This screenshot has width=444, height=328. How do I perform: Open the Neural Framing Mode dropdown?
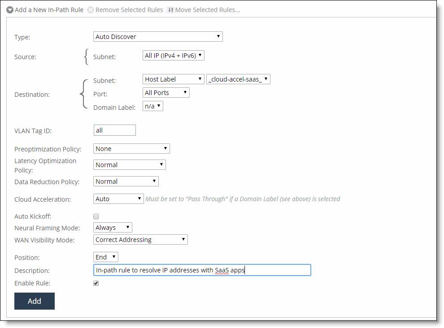113,228
